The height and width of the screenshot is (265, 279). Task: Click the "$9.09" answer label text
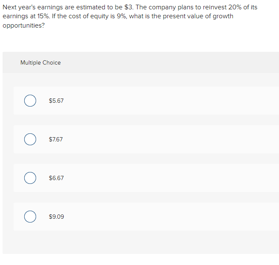(56, 217)
